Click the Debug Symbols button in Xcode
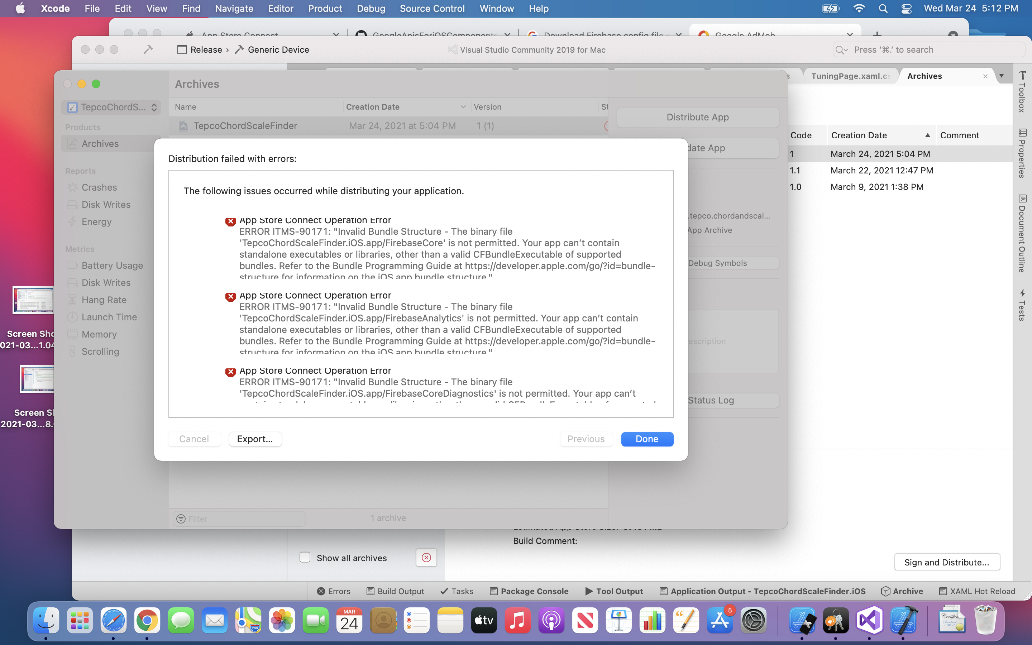The width and height of the screenshot is (1032, 645). pos(734,263)
